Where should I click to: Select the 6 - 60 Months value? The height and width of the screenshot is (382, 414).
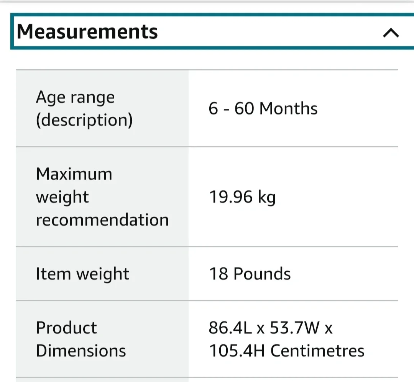[263, 108]
